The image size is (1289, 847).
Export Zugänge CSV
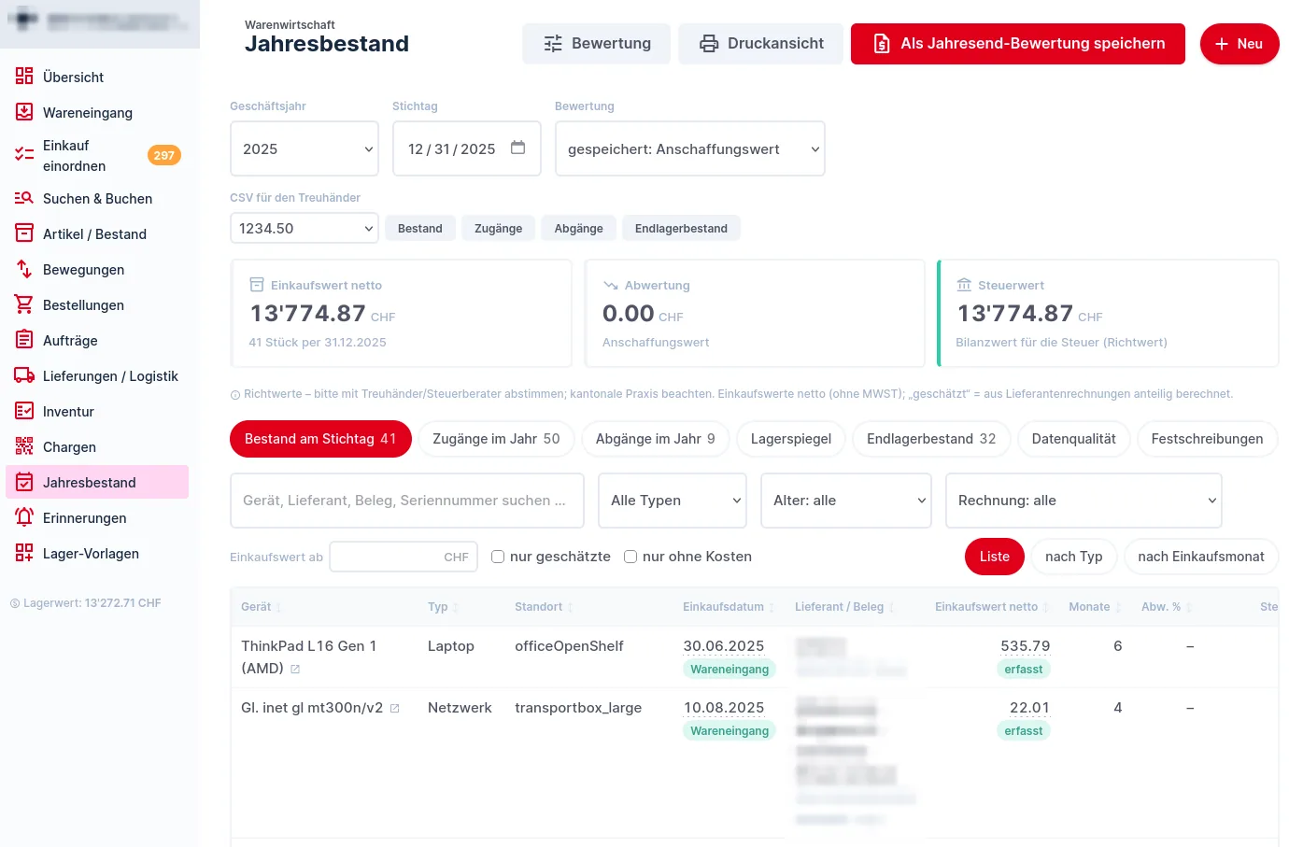(x=499, y=228)
